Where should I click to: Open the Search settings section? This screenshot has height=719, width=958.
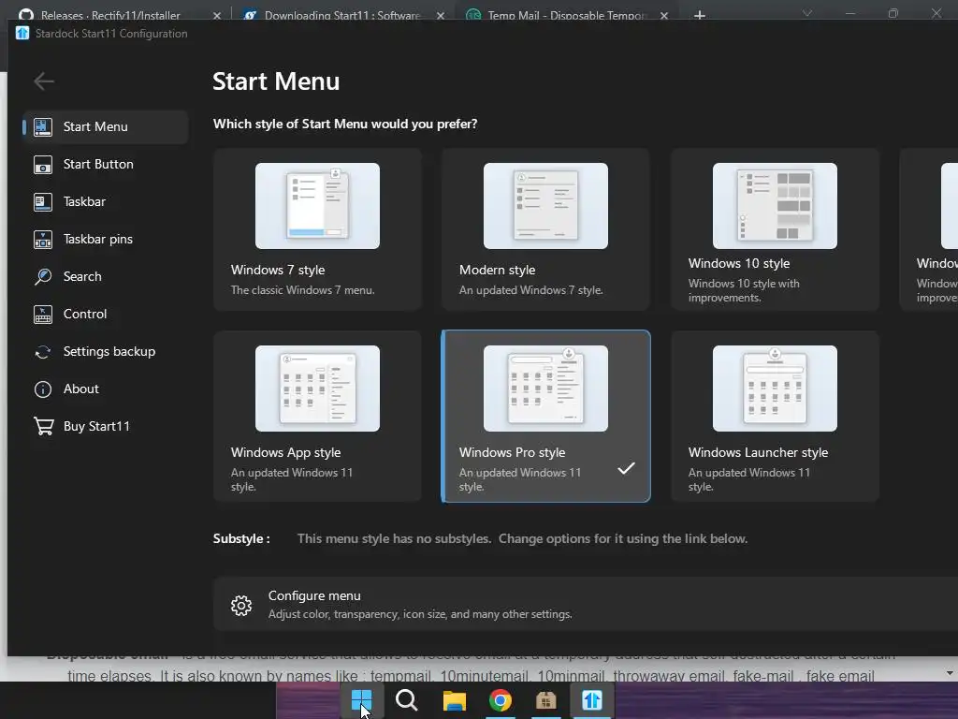click(105, 276)
